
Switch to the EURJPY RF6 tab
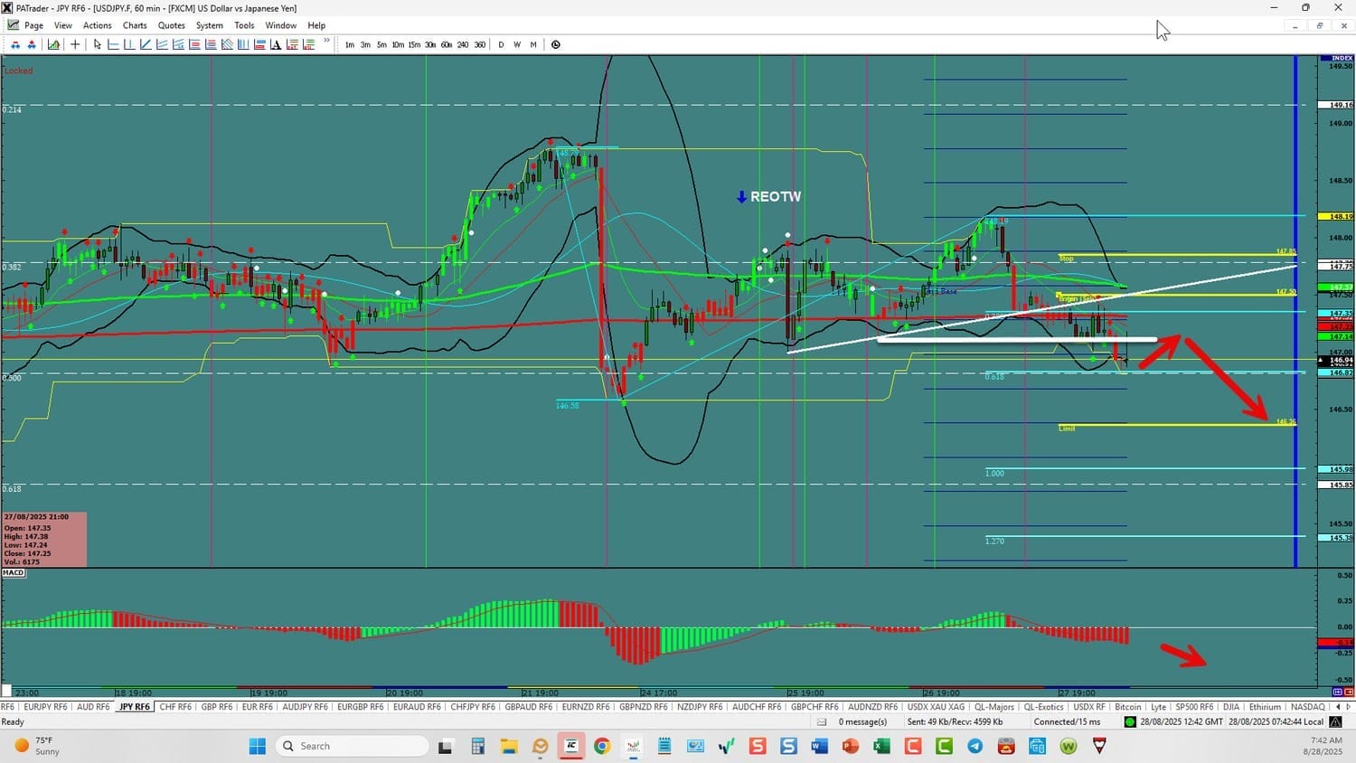(45, 707)
